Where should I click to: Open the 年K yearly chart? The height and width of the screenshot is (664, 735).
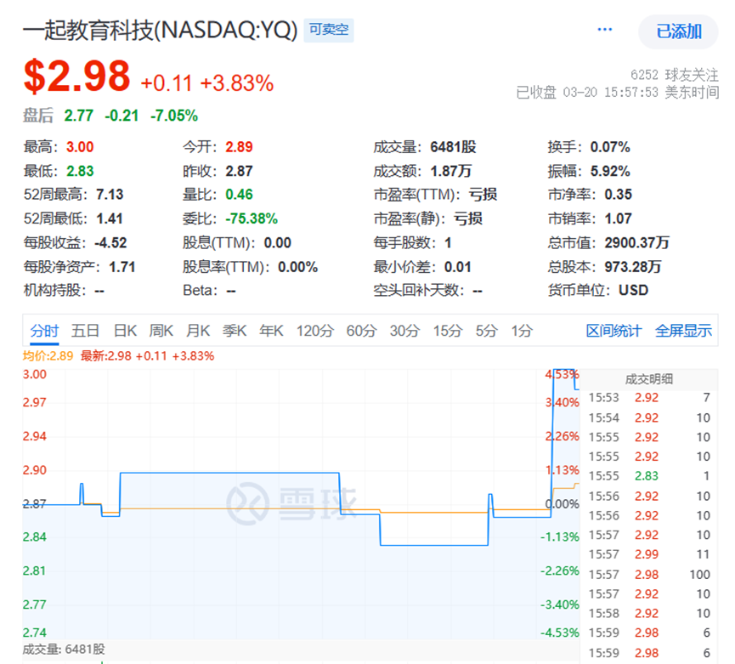(271, 331)
